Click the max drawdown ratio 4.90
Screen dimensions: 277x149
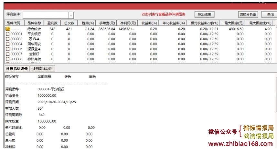point(268,29)
